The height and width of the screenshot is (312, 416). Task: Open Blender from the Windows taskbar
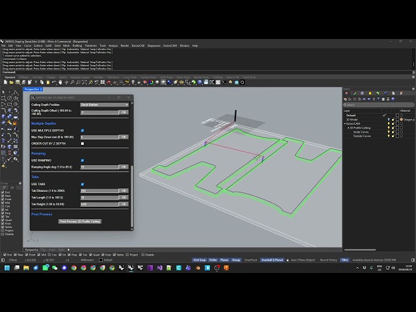(x=198, y=268)
